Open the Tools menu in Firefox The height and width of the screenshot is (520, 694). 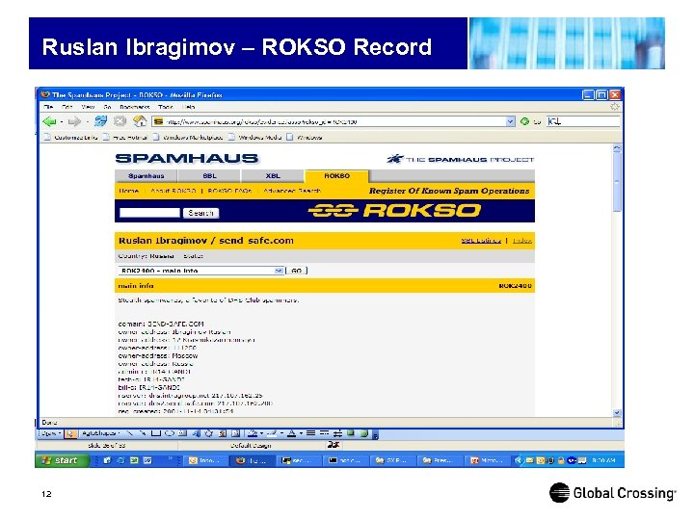166,107
